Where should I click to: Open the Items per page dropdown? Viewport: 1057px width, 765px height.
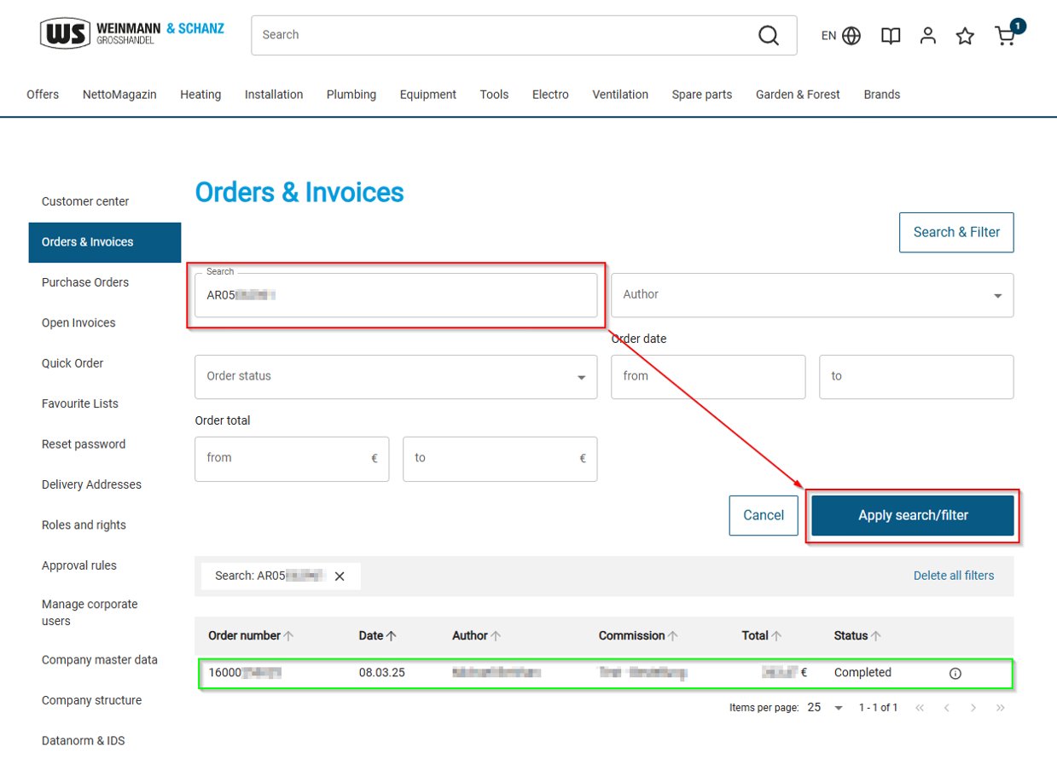[825, 708]
